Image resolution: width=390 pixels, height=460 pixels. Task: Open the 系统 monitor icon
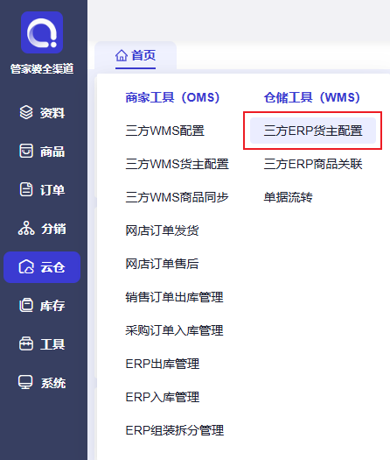[x=25, y=382]
